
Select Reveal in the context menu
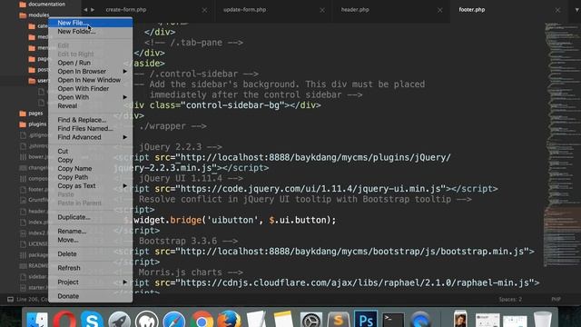click(91, 106)
